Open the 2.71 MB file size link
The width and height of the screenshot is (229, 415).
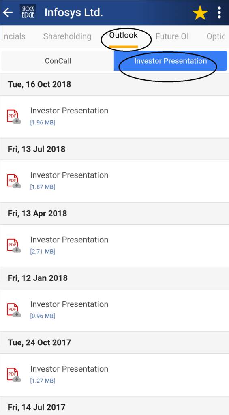43,251
